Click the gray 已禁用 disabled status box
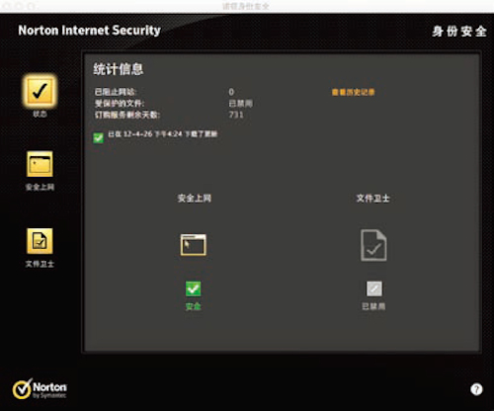Image resolution: width=494 pixels, height=411 pixels. 374,288
